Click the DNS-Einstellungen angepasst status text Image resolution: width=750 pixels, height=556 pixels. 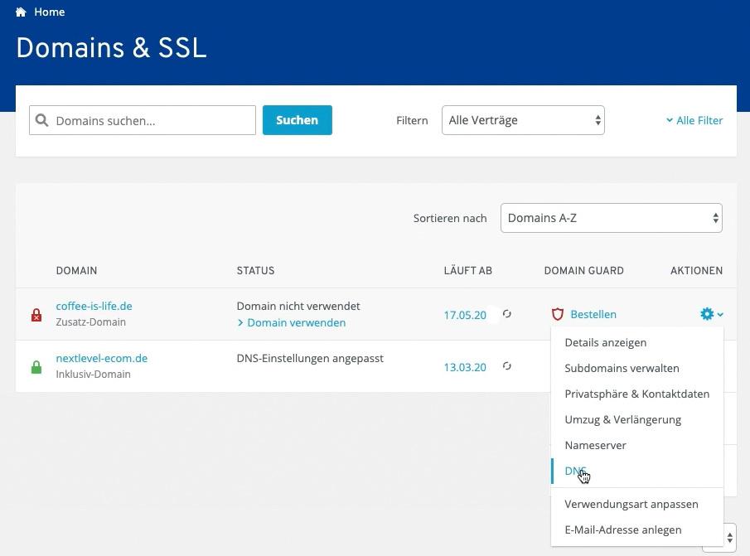pos(310,358)
